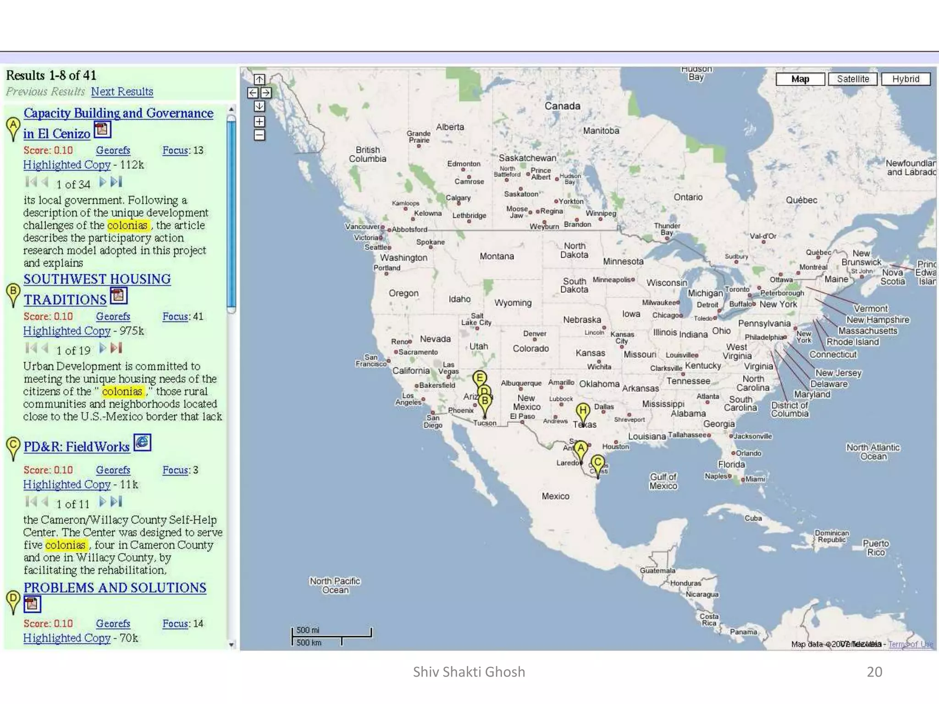The width and height of the screenshot is (939, 704).
Task: Open Highlighted Copy link with 112k
Action: tap(67, 165)
